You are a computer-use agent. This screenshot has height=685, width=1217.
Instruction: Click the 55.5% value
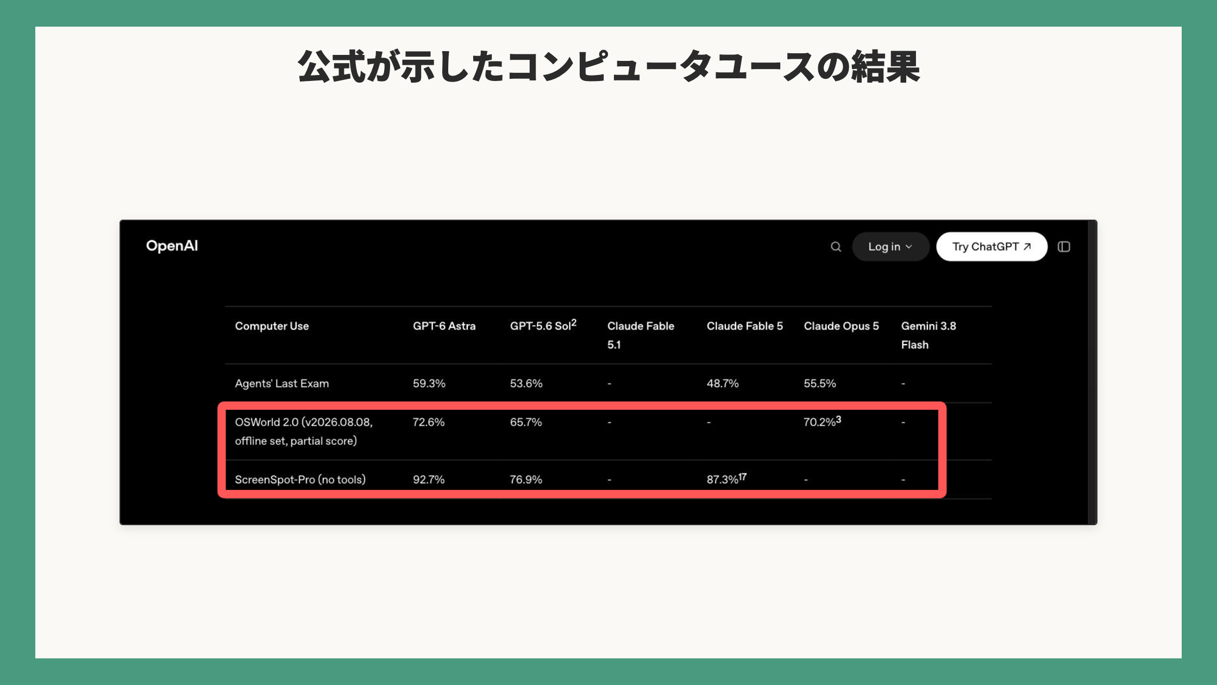click(820, 384)
